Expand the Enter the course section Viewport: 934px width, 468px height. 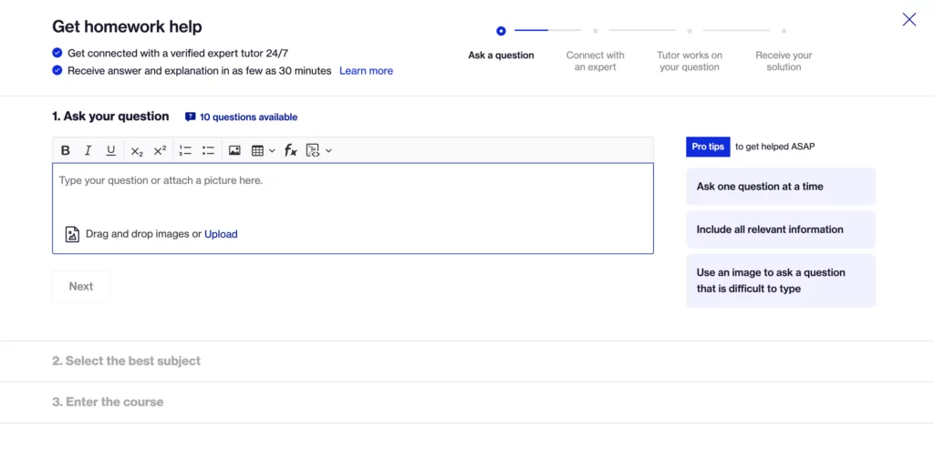(108, 402)
